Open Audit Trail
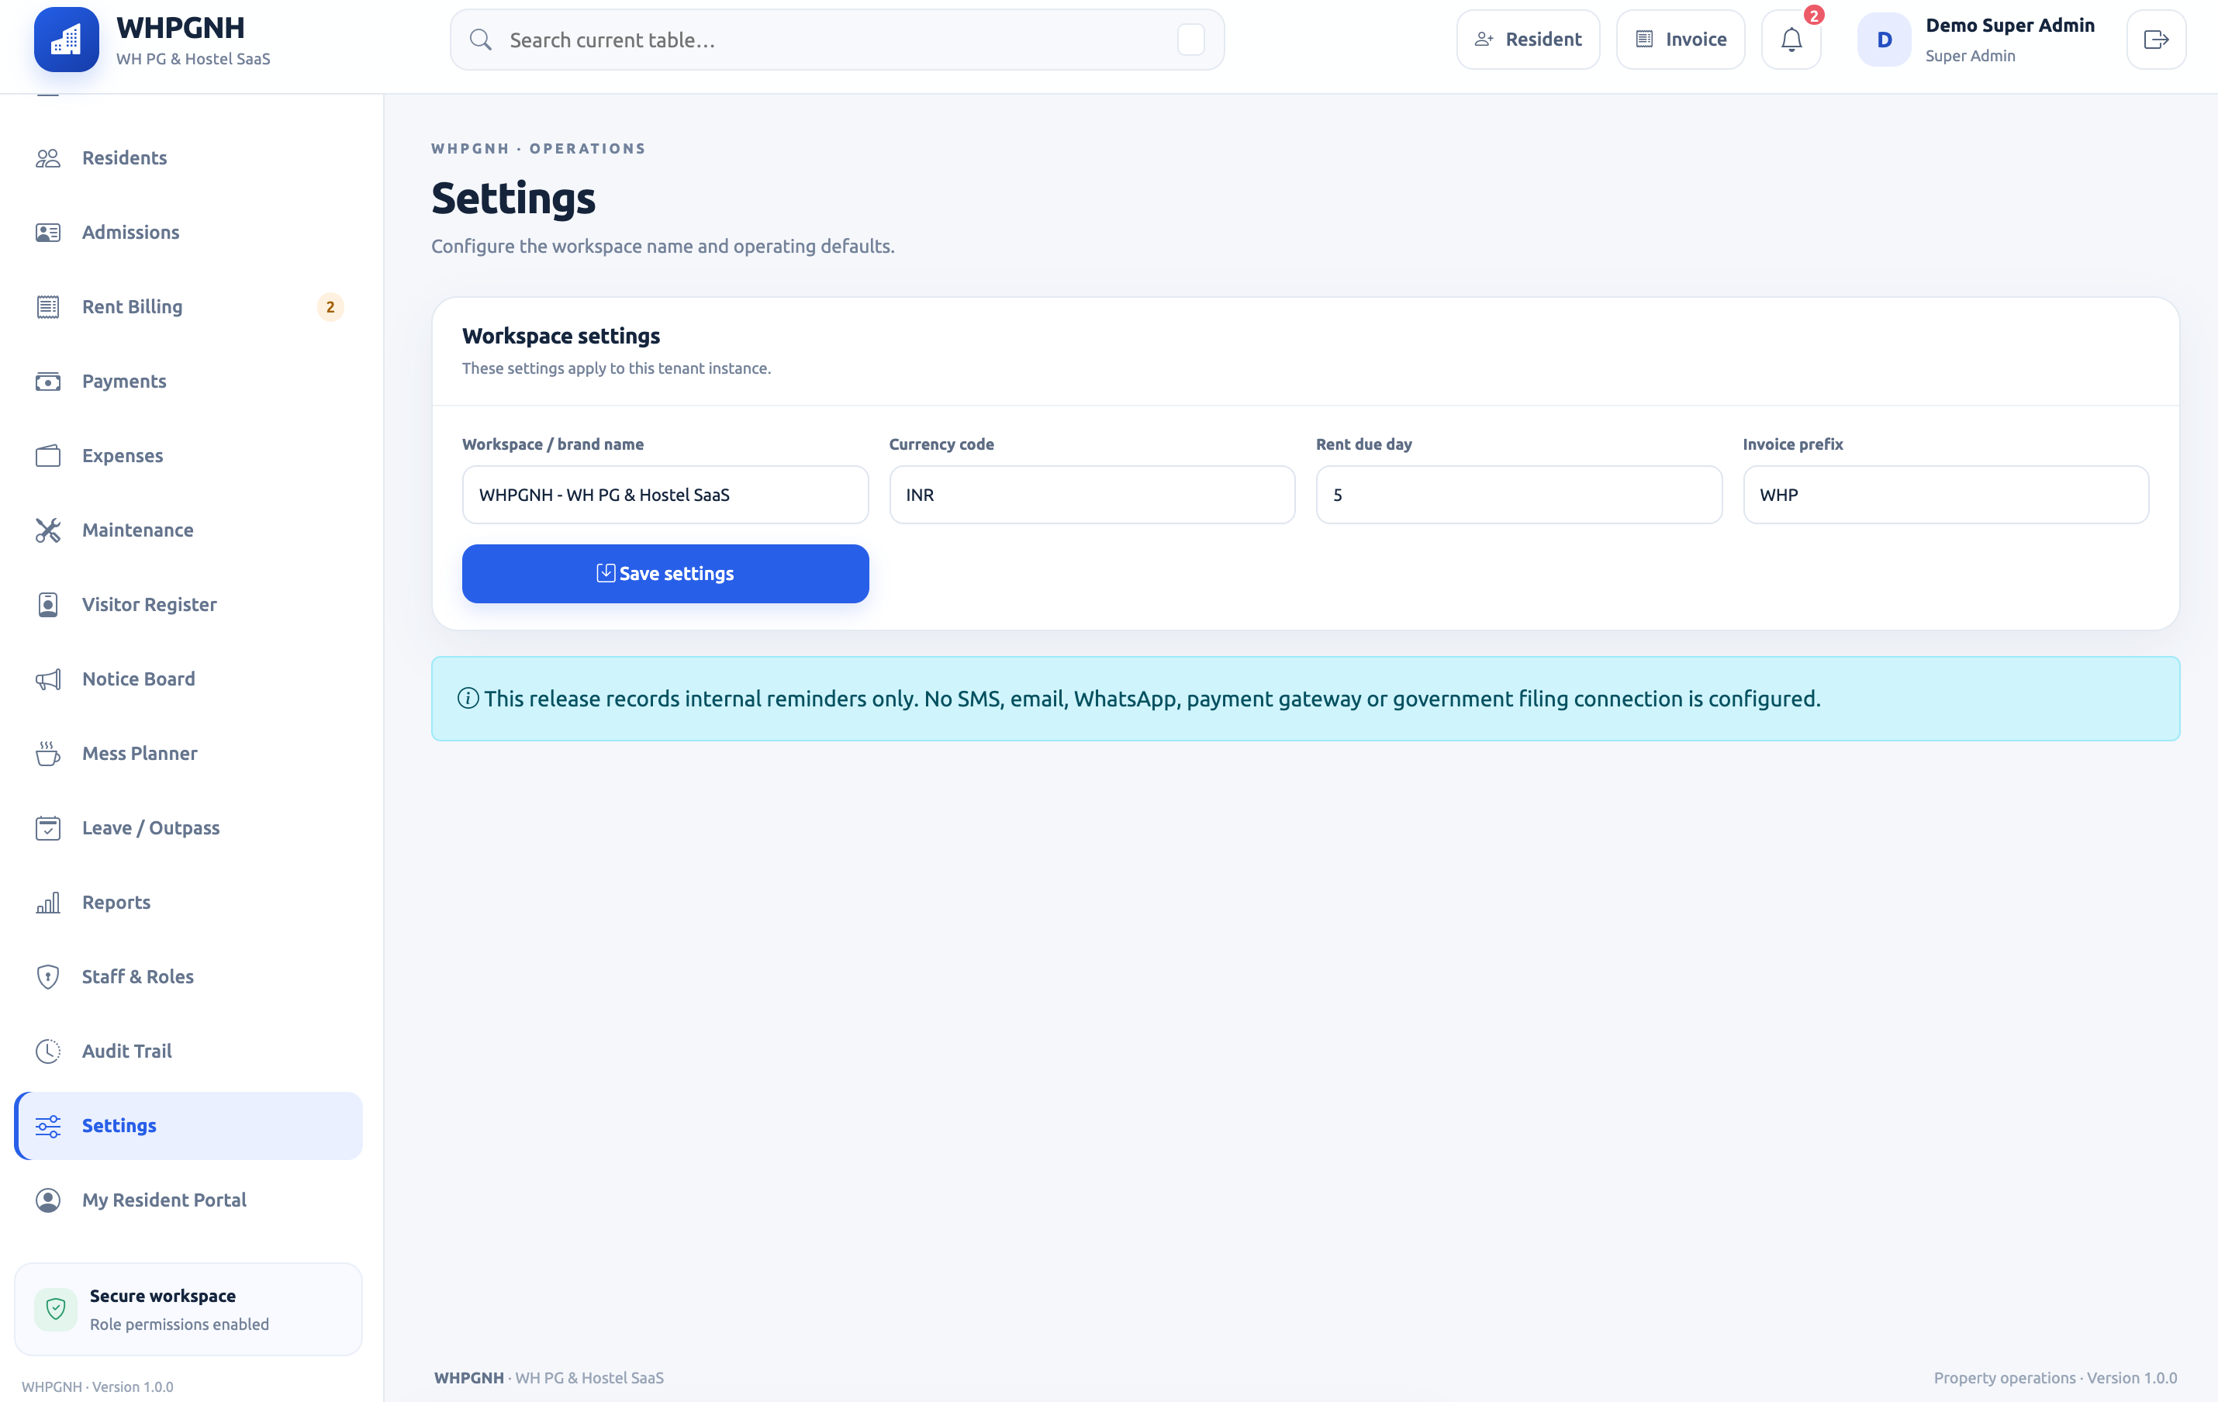This screenshot has height=1402, width=2218. click(x=188, y=1051)
